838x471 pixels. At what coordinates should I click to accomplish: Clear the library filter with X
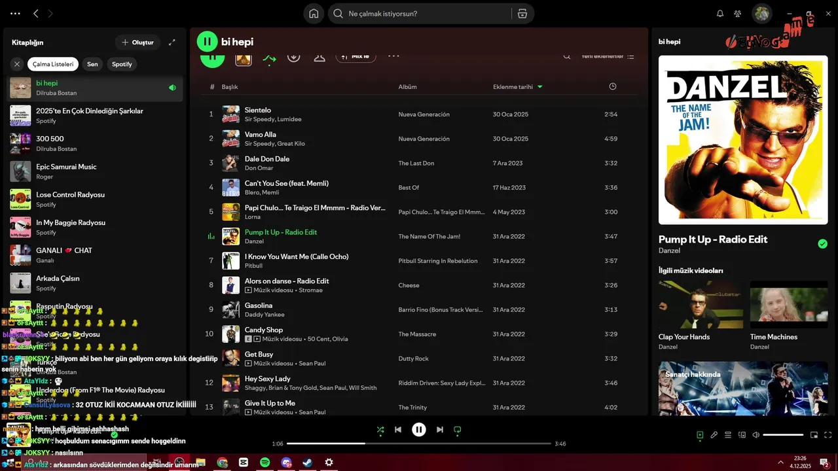point(17,64)
